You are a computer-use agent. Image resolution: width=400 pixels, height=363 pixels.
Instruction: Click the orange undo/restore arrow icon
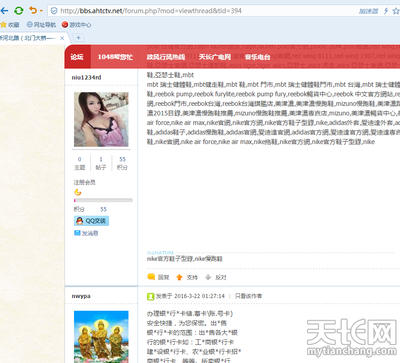tap(33, 10)
